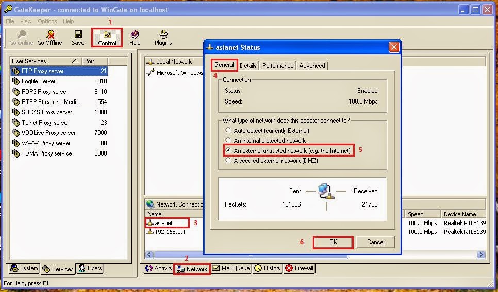This screenshot has width=498, height=292.
Task: Click the network computers icon in the asianet Status dialog
Action: click(326, 191)
